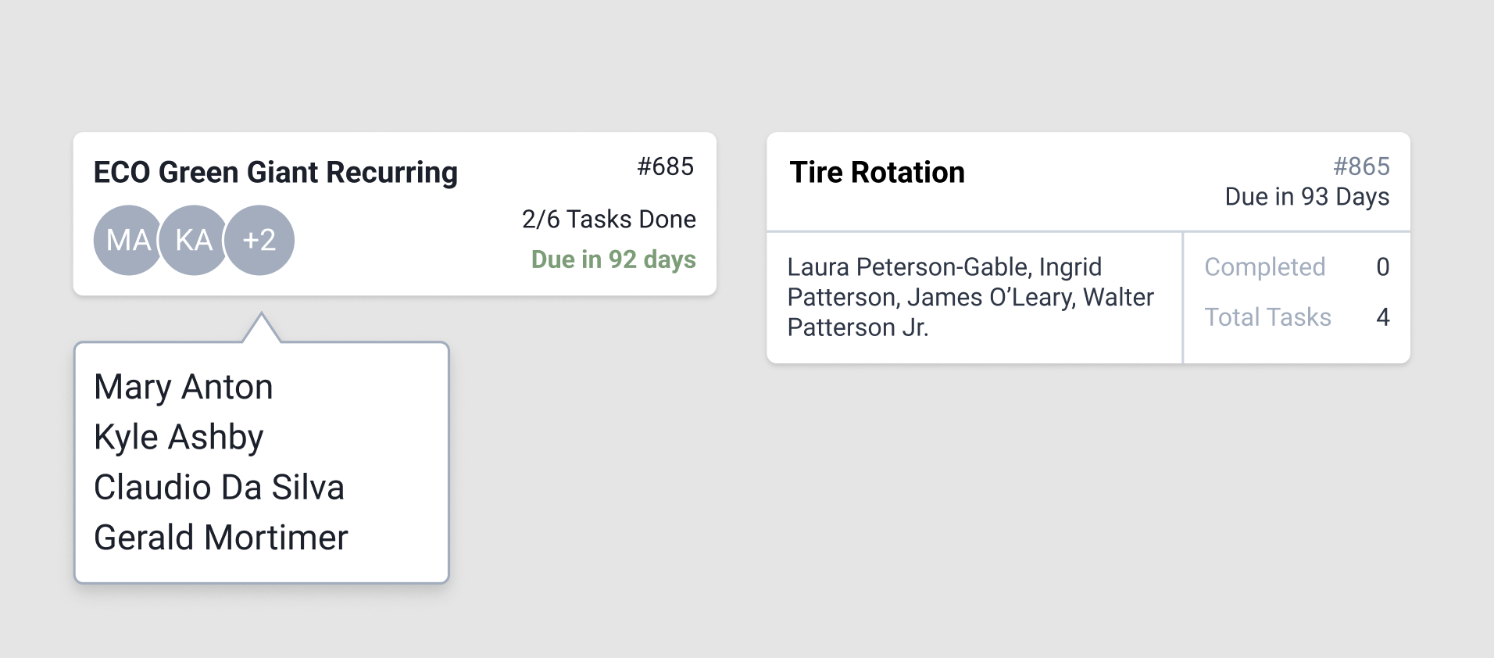1494x658 pixels.
Task: Click the 2/6 Tasks Done label
Action: pyautogui.click(x=609, y=219)
